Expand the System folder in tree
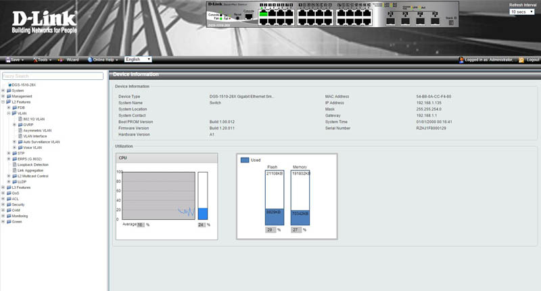The height and width of the screenshot is (291, 541). pos(3,90)
